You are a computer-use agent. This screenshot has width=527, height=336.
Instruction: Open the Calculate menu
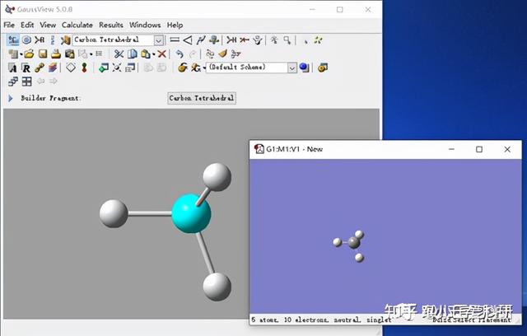[77, 25]
